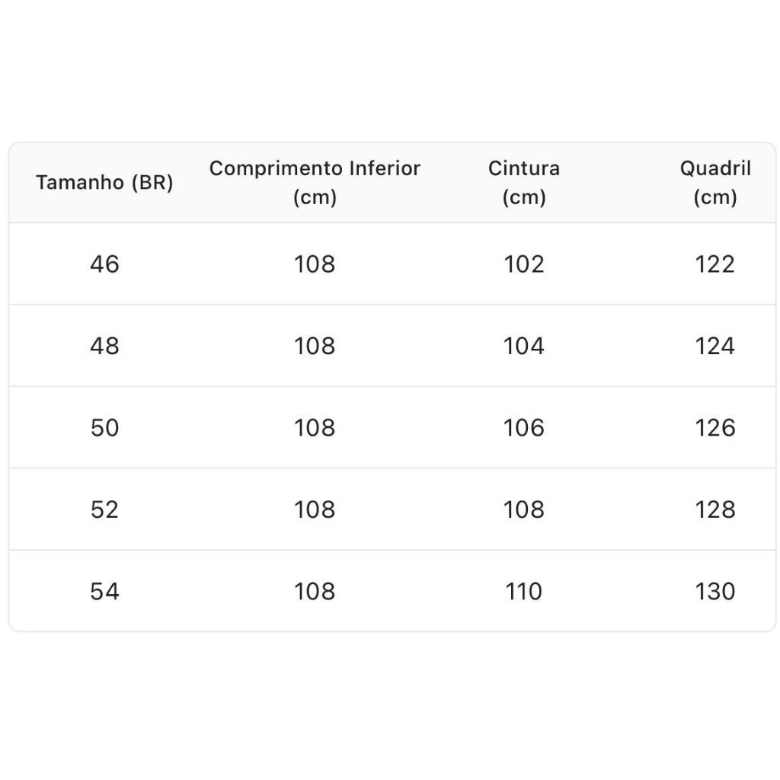Image resolution: width=780 pixels, height=780 pixels.
Task: Select size 50 in the Tamanho column
Action: coord(104,428)
